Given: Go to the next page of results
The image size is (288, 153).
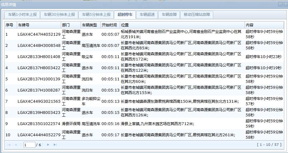Looking at the screenshot, I should click(x=48, y=145).
